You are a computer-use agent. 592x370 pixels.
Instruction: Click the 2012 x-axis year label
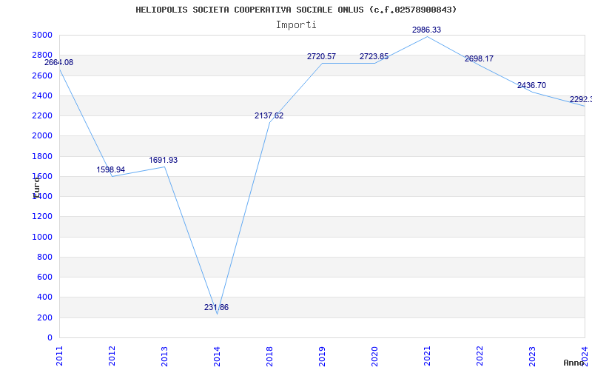[x=112, y=356]
